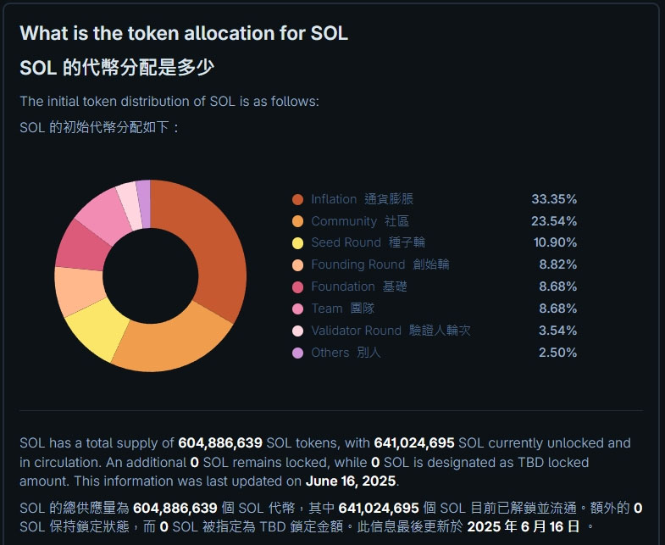The height and width of the screenshot is (545, 665).
Task: Click the Seed Round legend dot
Action: coord(297,243)
